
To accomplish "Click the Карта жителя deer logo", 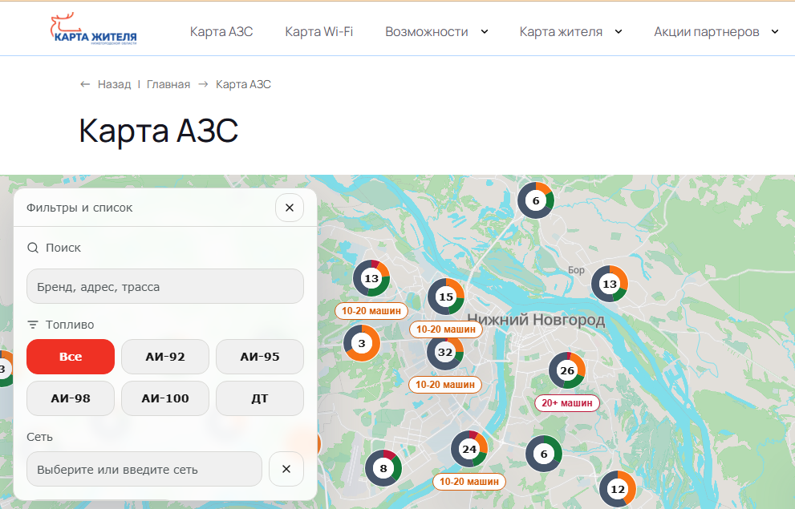I will tap(93, 30).
